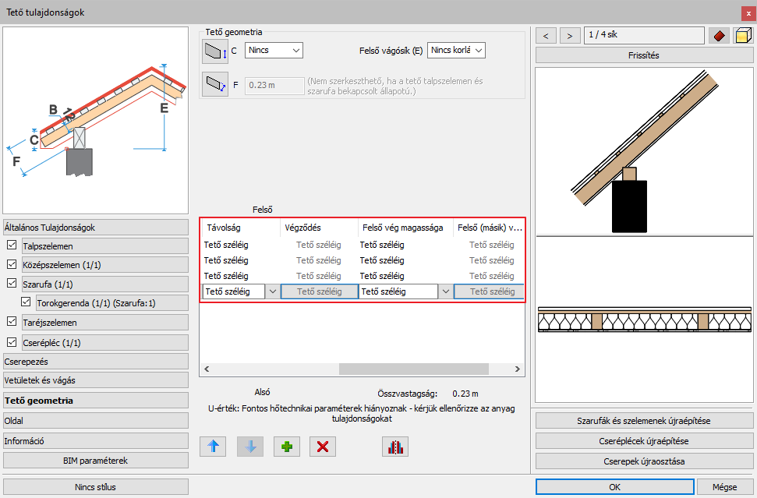
Task: Add new layer with green plus
Action: pyautogui.click(x=287, y=447)
